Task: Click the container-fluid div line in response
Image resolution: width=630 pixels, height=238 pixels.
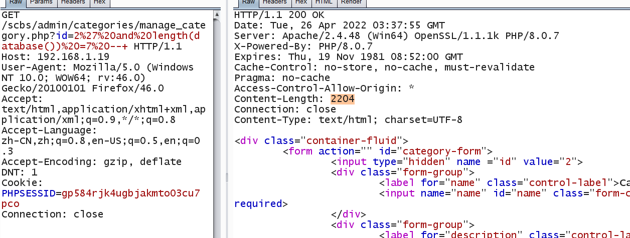Action: (x=322, y=140)
